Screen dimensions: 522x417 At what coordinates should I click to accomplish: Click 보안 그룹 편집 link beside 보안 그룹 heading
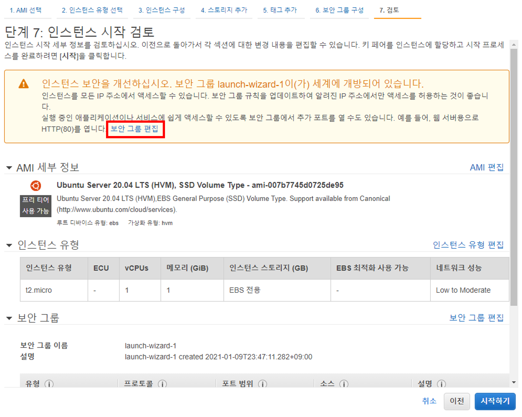[476, 318]
